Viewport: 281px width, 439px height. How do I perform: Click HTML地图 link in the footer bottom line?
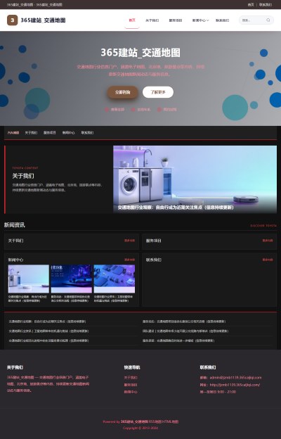[171, 421]
